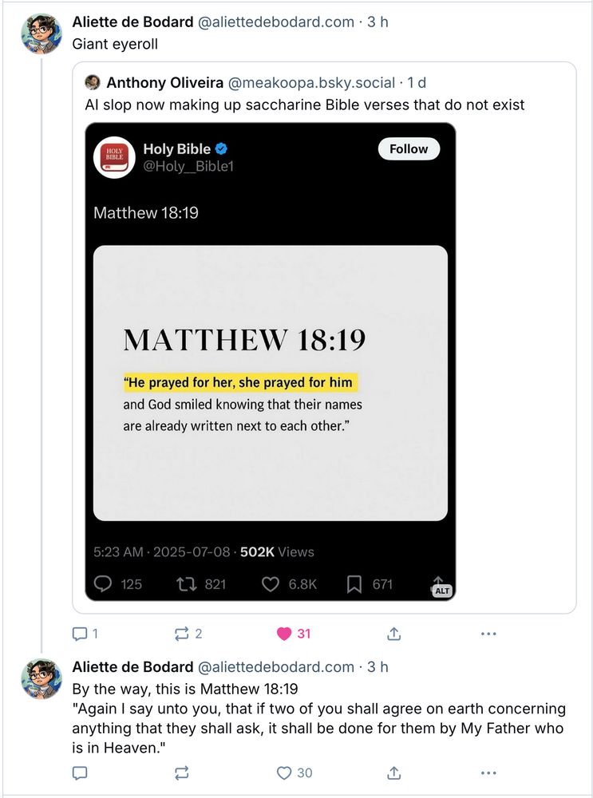Share the Matthew 18:19 explanation post

(393, 772)
